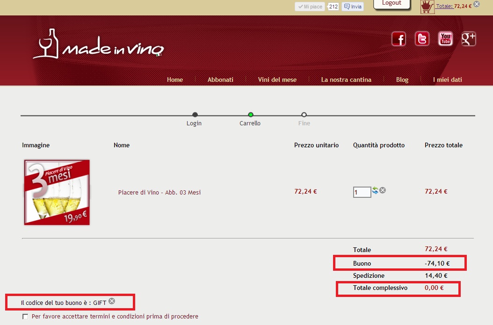Accept the terms and conditions checkbox

pyautogui.click(x=25, y=317)
